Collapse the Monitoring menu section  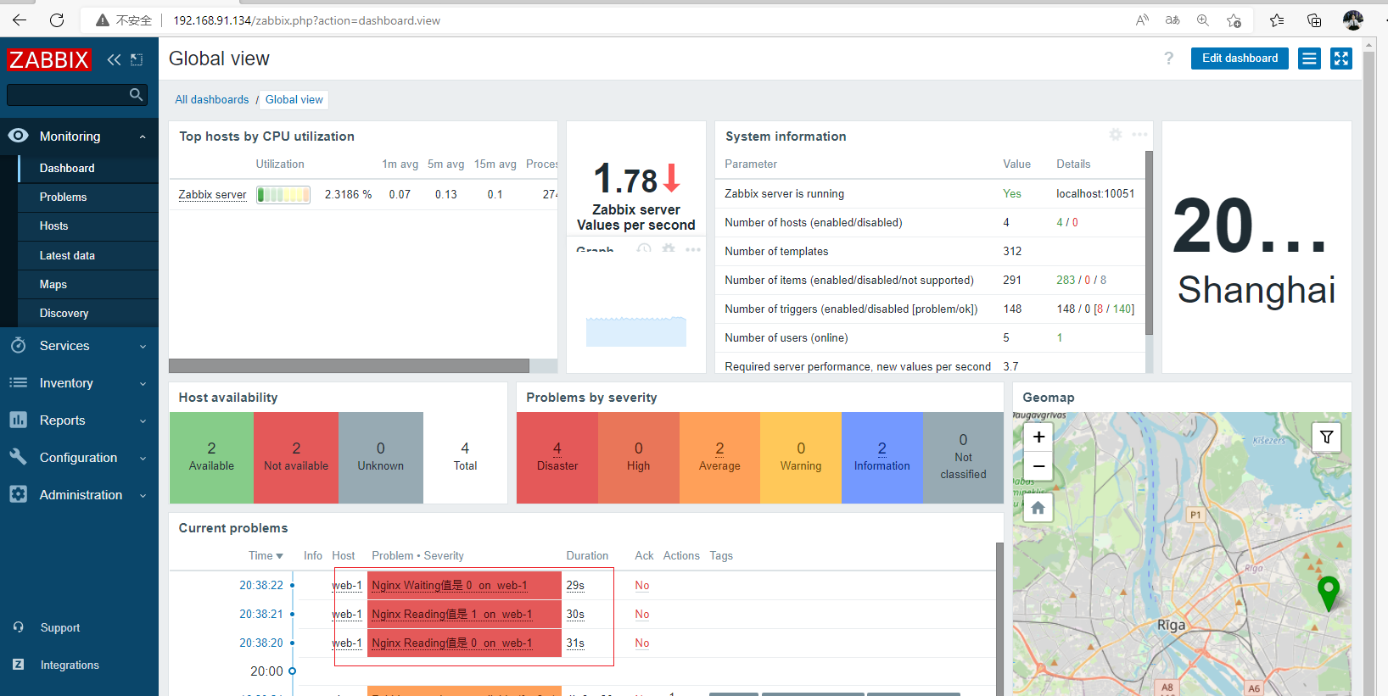(143, 136)
